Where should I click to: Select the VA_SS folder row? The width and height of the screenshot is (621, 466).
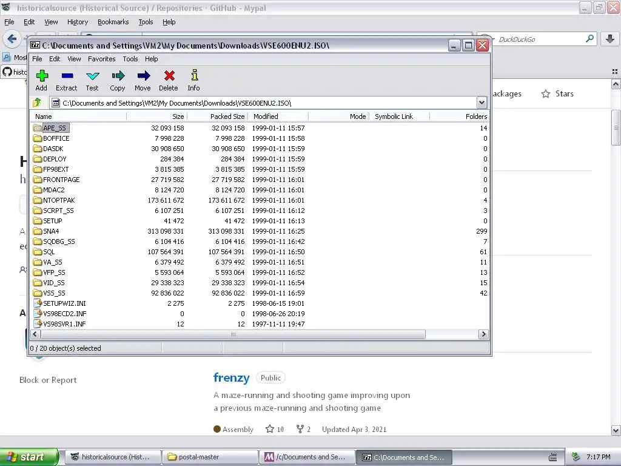(x=260, y=262)
